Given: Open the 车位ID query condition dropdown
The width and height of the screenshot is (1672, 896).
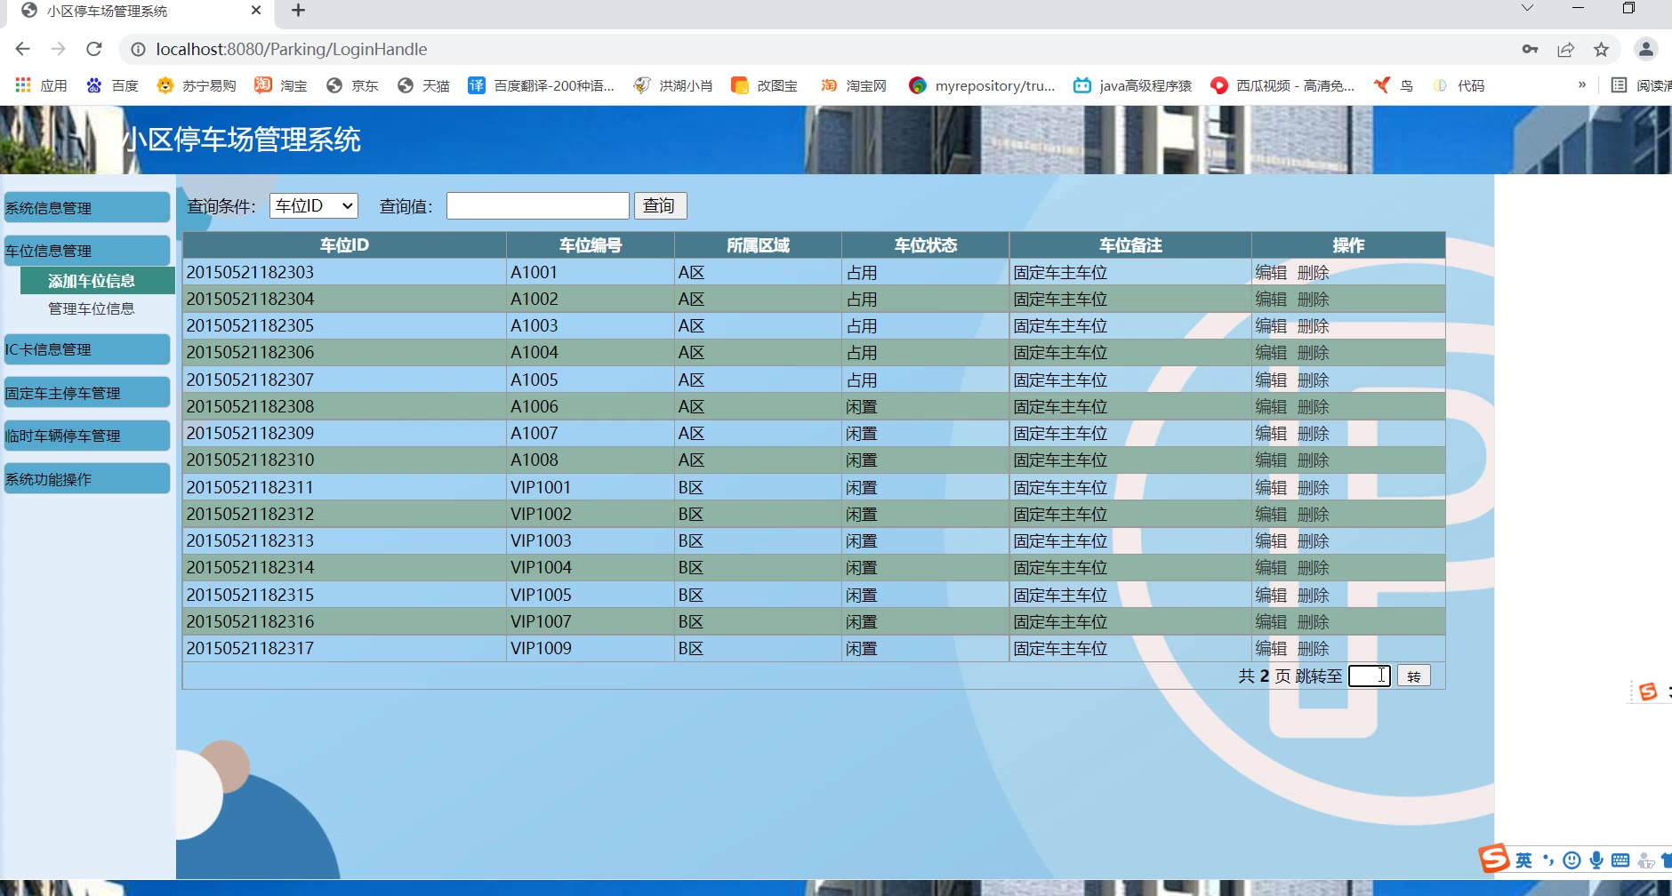Looking at the screenshot, I should coord(313,206).
